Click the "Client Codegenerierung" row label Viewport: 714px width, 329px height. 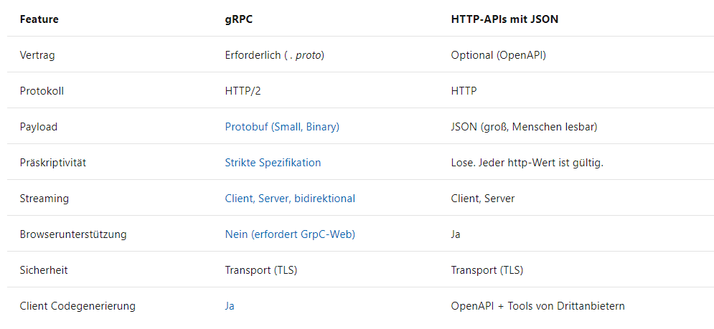77,306
